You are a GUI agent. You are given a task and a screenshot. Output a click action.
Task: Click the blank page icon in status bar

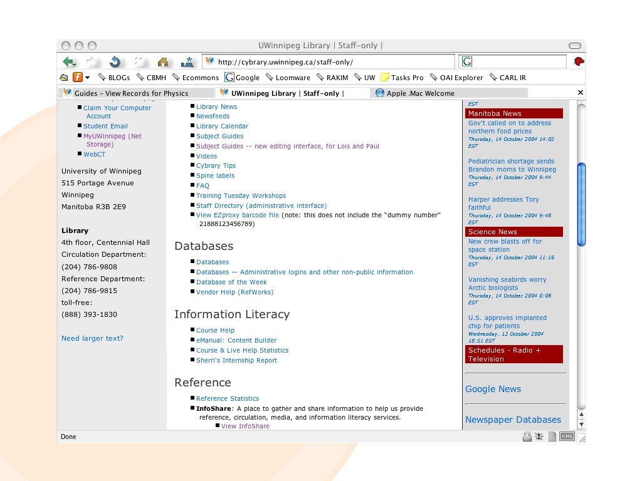[552, 437]
